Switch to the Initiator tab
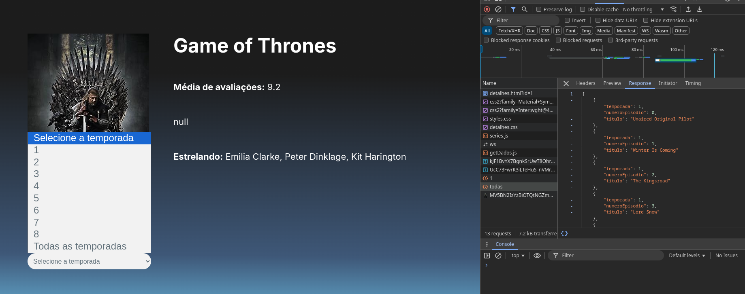745x294 pixels. [668, 83]
